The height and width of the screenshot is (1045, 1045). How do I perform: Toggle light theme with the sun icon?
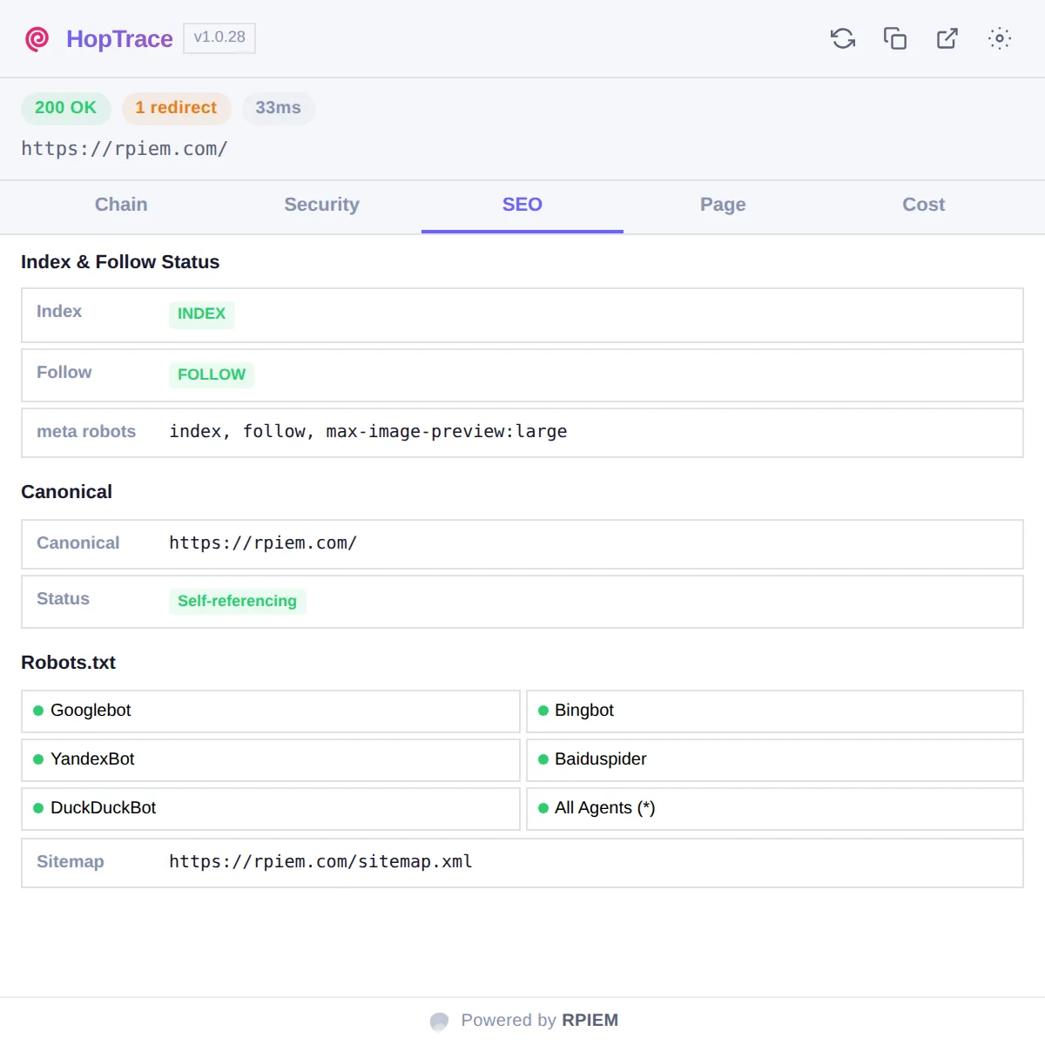[1000, 38]
